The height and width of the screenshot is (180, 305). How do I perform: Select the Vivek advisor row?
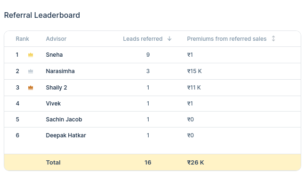pos(152,104)
